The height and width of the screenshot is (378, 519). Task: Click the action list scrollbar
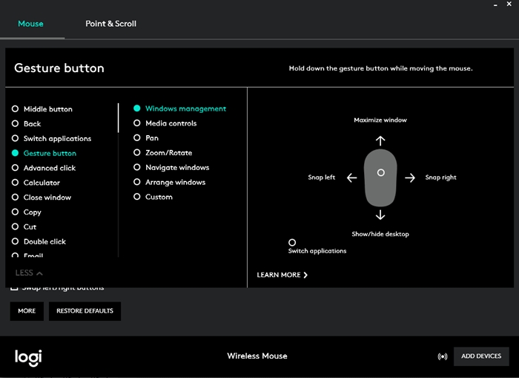[x=119, y=119]
